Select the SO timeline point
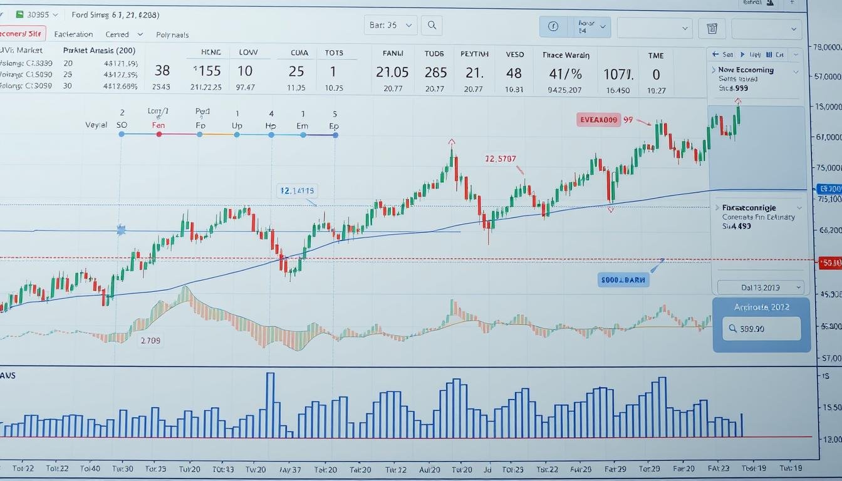 pos(121,134)
